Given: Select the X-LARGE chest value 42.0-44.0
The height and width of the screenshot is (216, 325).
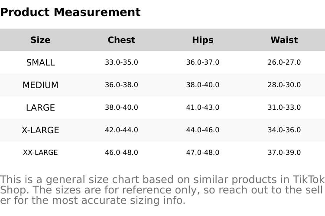Looking at the screenshot, I should click(x=121, y=130).
